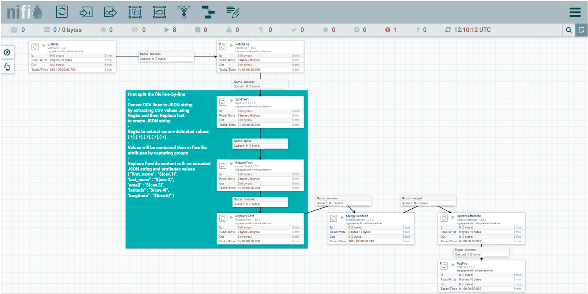Select the merged connection label
The height and width of the screenshot is (294, 588).
tap(428, 201)
